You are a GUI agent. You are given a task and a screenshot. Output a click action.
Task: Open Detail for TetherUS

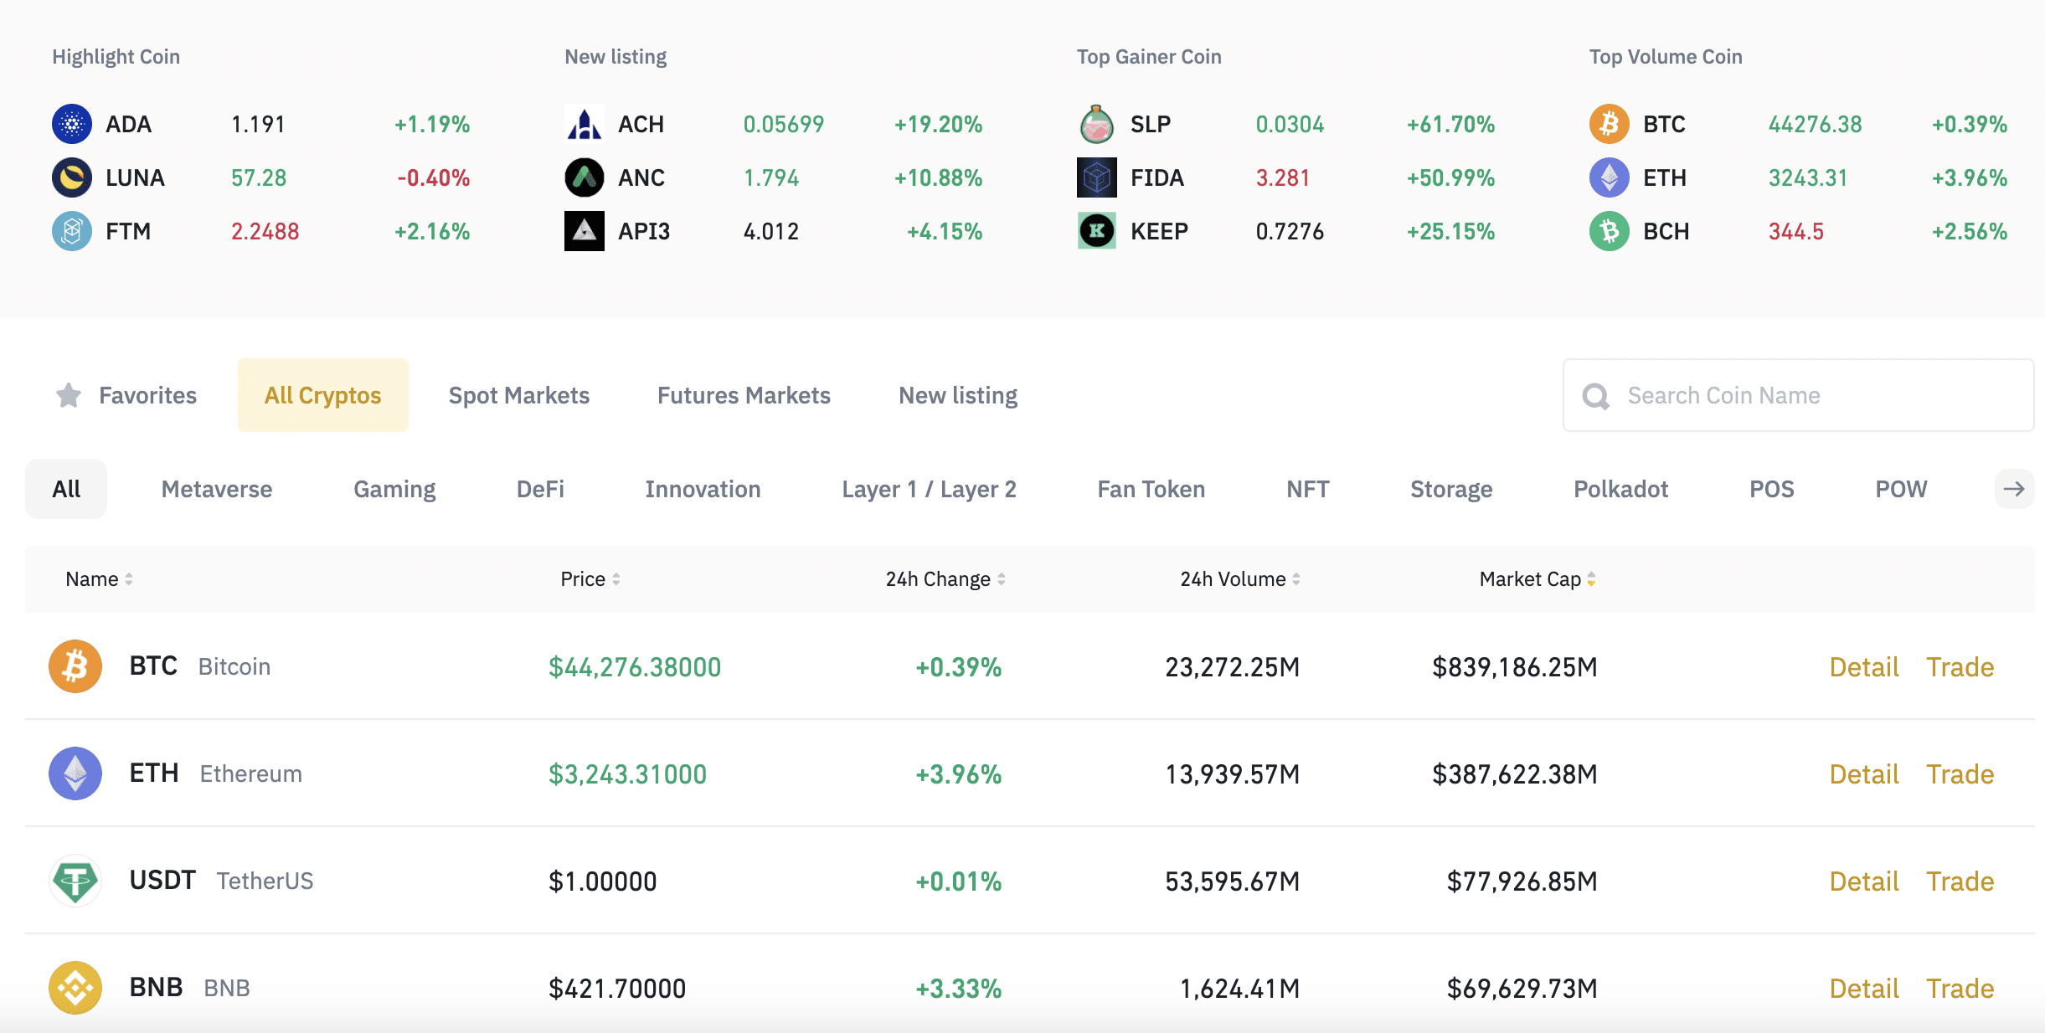click(1863, 881)
